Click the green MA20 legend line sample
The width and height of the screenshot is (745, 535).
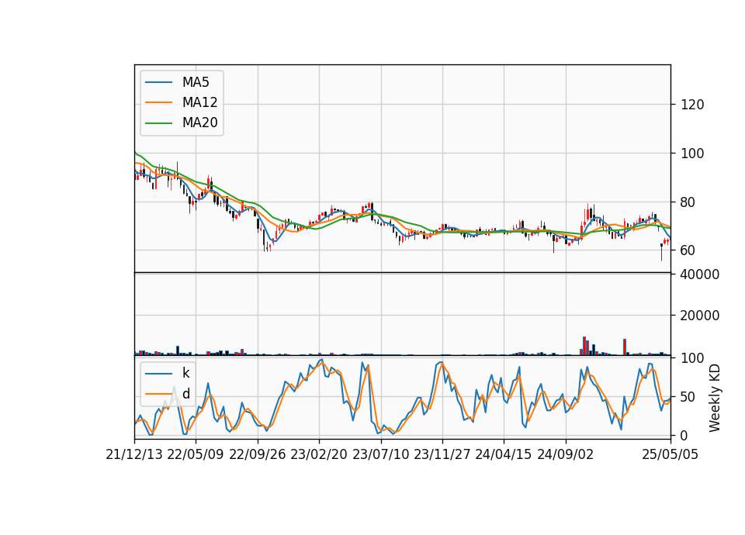point(158,123)
